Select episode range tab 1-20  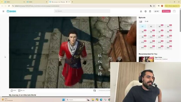click(141, 21)
